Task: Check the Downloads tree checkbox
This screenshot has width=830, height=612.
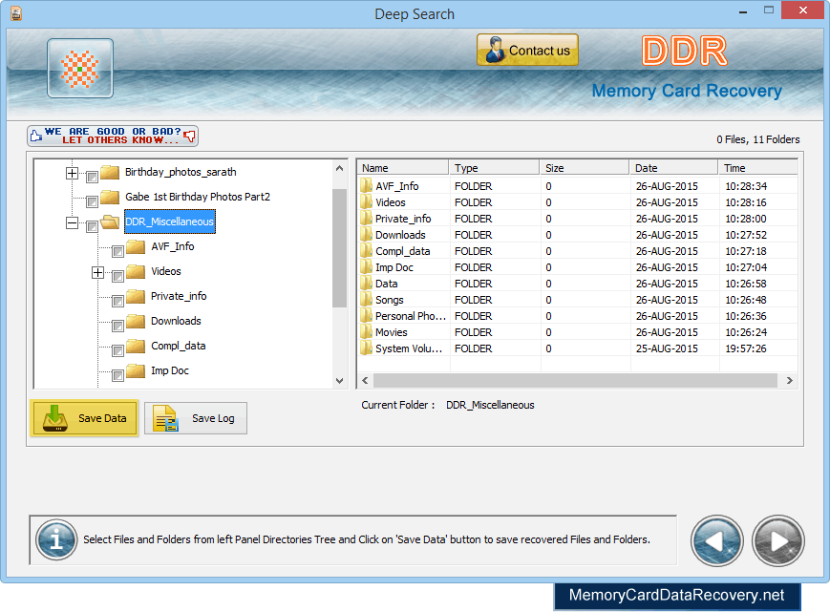Action: click(x=117, y=326)
